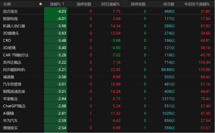215x133 pixels.
Task: Select the 3D玻璃 sector name
Action: 9,48
